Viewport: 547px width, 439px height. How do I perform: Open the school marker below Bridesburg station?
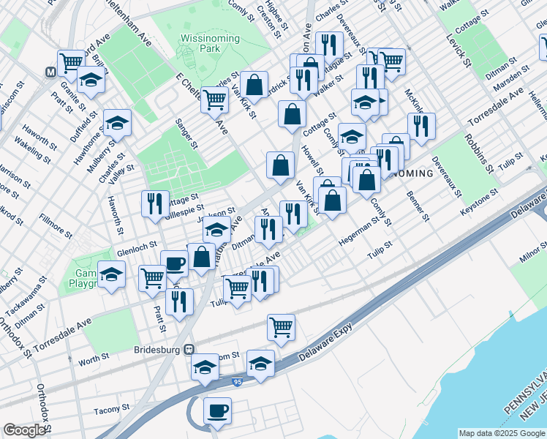pyautogui.click(x=205, y=368)
